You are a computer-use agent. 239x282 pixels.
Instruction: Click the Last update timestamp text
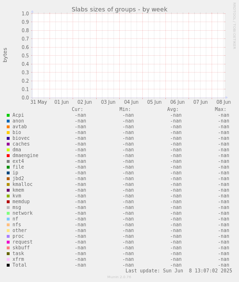click(179, 270)
